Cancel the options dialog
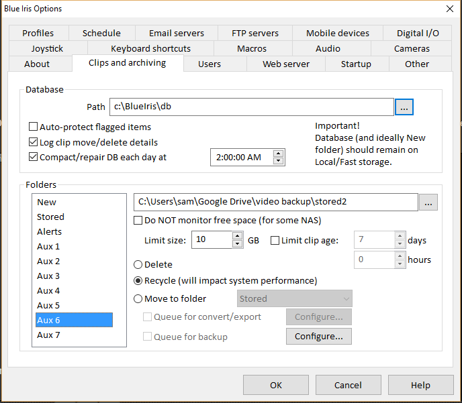 349,385
